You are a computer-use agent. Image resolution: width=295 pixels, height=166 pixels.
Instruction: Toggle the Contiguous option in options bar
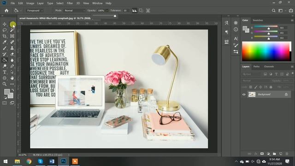point(141,11)
